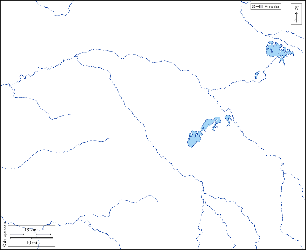Click the 10 mi scale label
Screen dimensions: 306x250
tap(32, 243)
